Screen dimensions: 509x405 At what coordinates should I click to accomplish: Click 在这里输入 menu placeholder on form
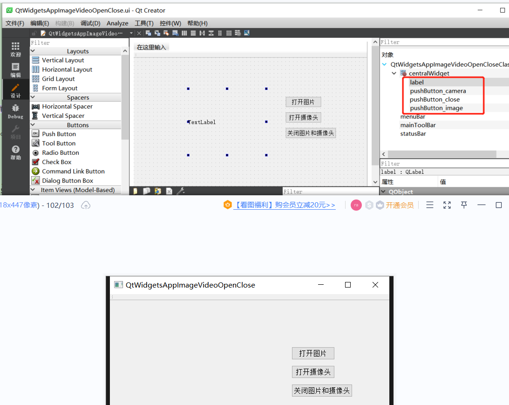(151, 48)
